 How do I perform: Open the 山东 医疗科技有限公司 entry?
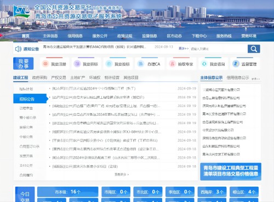(221, 146)
